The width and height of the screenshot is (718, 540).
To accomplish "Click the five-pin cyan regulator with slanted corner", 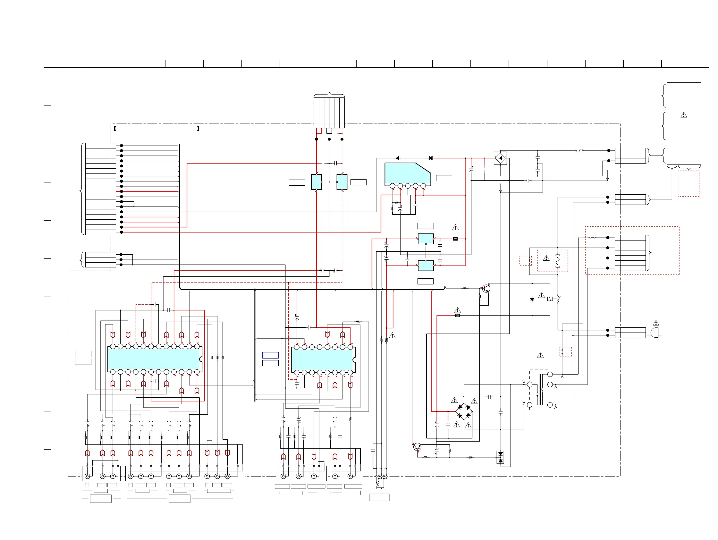I will coord(406,173).
